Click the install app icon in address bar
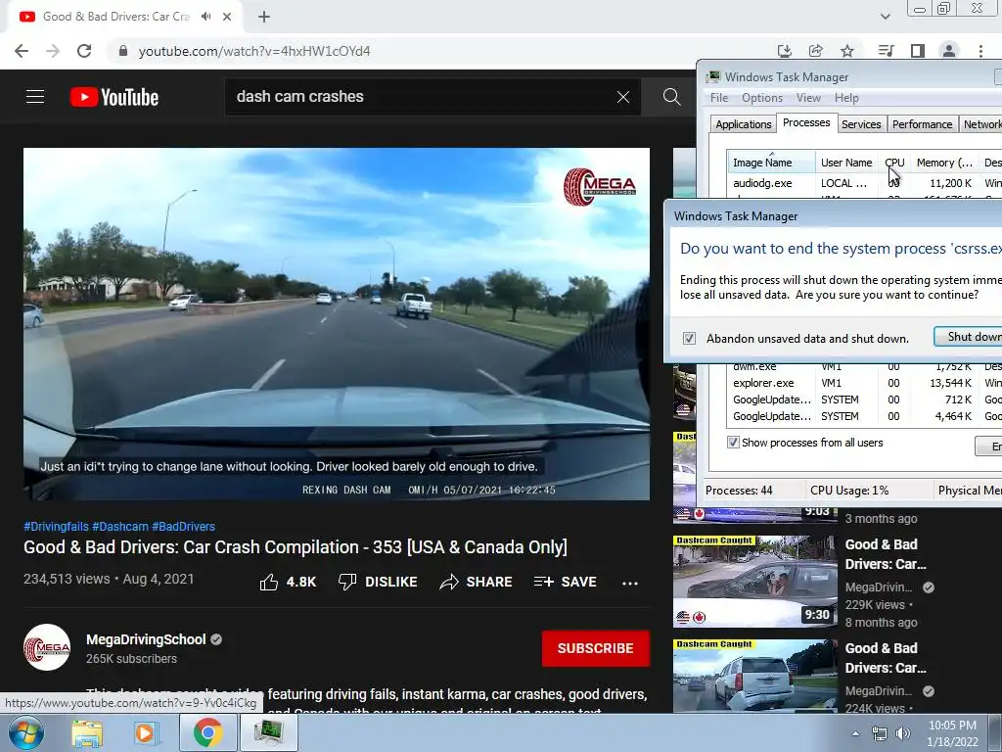The width and height of the screenshot is (1002, 752). click(784, 51)
